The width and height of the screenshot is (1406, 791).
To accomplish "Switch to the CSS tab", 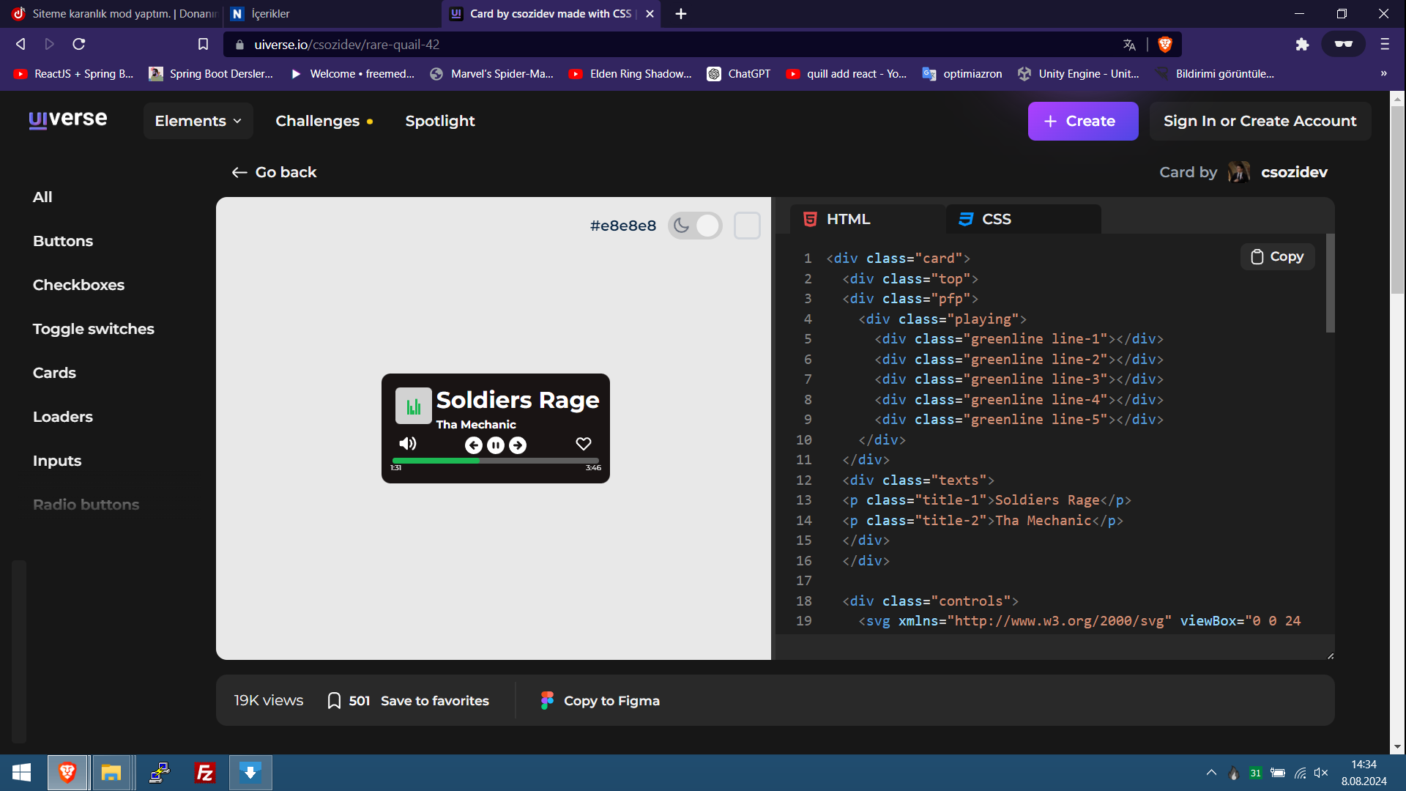I will [x=1024, y=219].
